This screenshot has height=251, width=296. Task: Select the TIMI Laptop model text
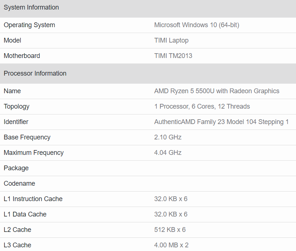(x=171, y=40)
